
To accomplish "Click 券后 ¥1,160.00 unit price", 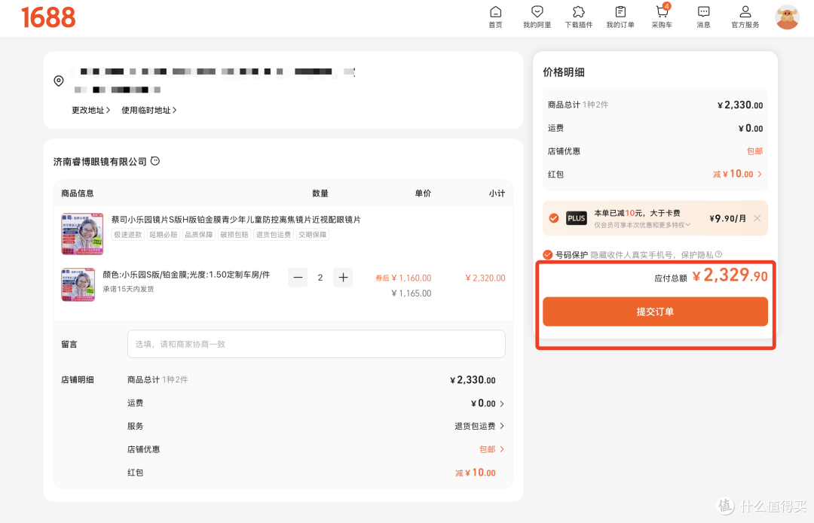I will (403, 278).
